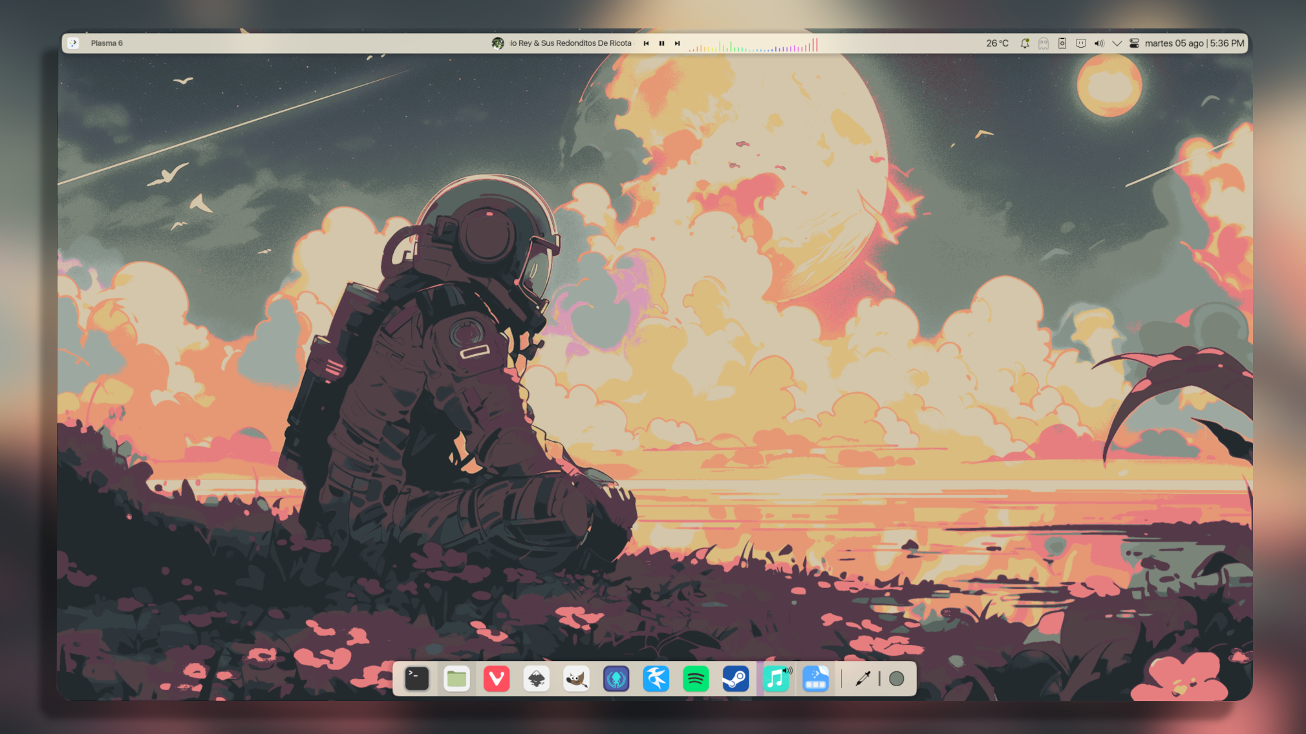Click the song title in the top panel
The height and width of the screenshot is (734, 1306).
tap(572, 43)
